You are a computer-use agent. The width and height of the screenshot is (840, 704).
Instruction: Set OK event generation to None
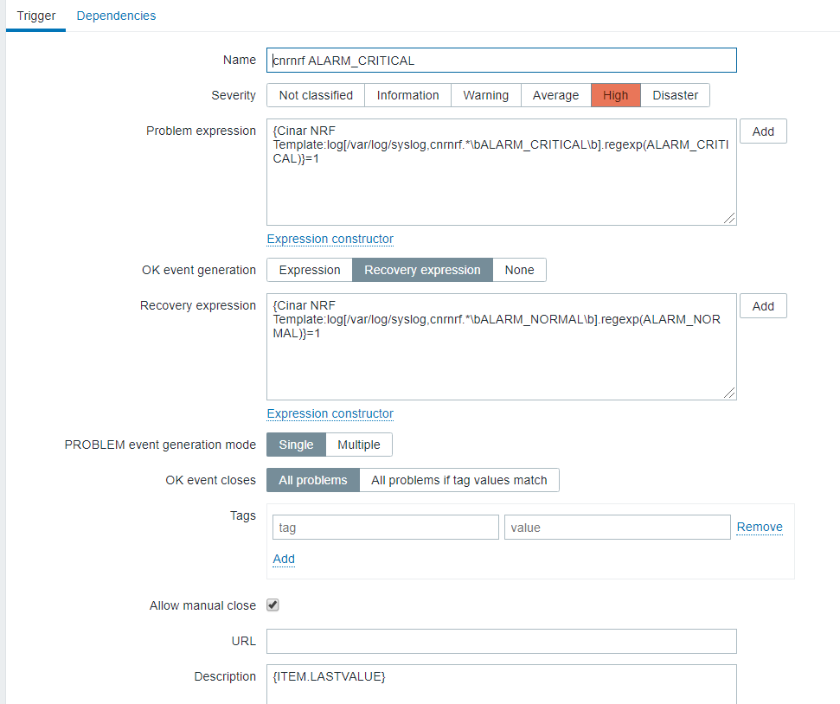click(x=519, y=270)
